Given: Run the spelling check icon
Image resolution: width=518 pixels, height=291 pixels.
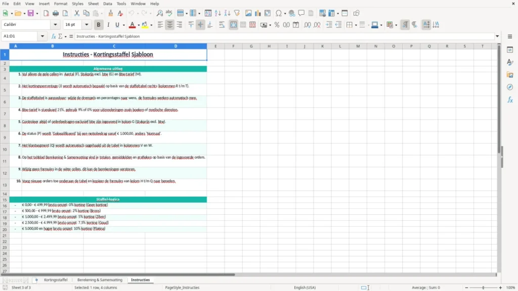Looking at the screenshot, I should pos(169,13).
